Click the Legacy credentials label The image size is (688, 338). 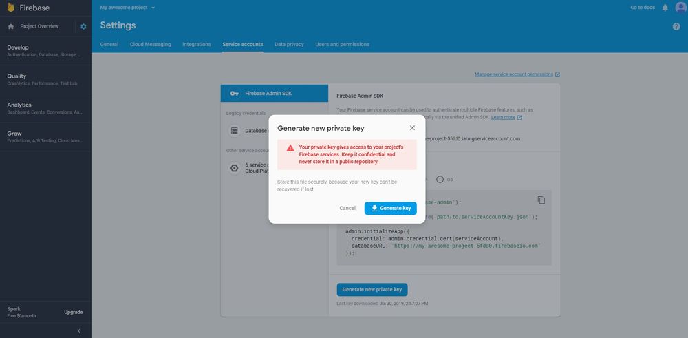click(x=246, y=114)
